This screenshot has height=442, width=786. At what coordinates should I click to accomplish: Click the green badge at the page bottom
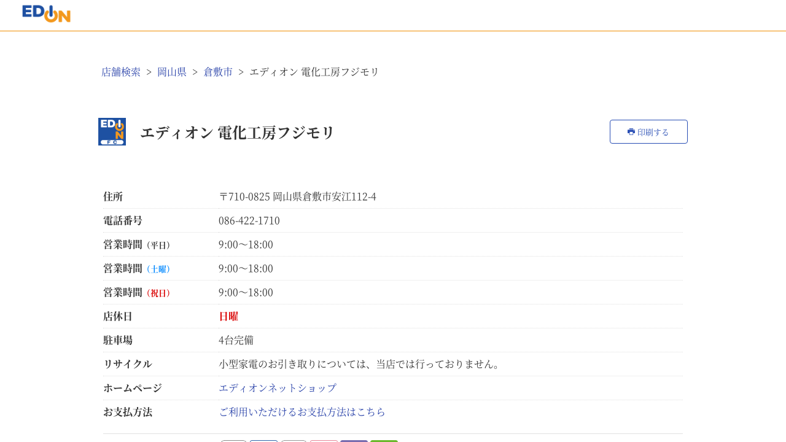pos(384,440)
